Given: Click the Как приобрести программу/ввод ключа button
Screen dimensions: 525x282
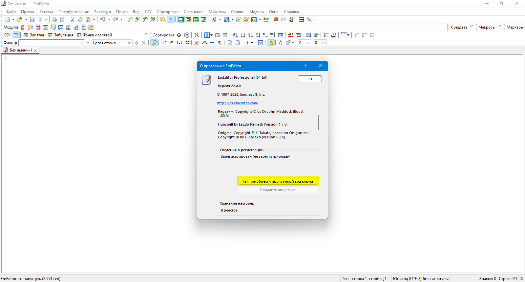Looking at the screenshot, I should pyautogui.click(x=278, y=181).
